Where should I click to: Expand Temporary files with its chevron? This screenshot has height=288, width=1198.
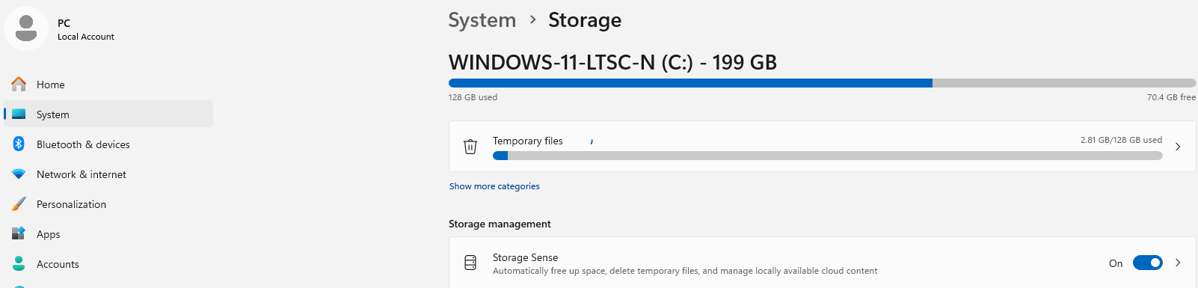pyautogui.click(x=1178, y=147)
